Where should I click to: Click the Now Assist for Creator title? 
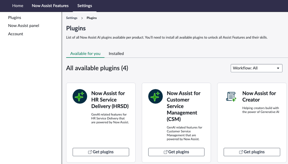pos(259,96)
